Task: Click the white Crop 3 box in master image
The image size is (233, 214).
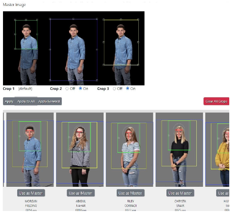Action: pos(121,42)
